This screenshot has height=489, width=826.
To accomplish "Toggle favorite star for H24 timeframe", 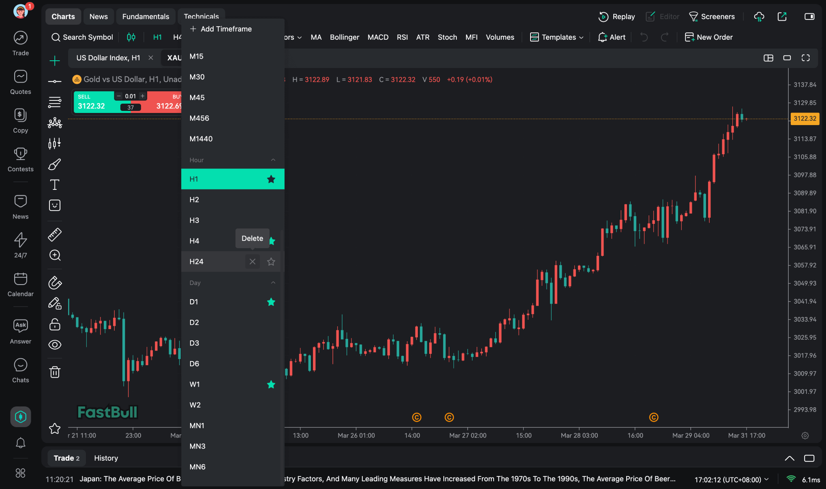I will tap(271, 262).
